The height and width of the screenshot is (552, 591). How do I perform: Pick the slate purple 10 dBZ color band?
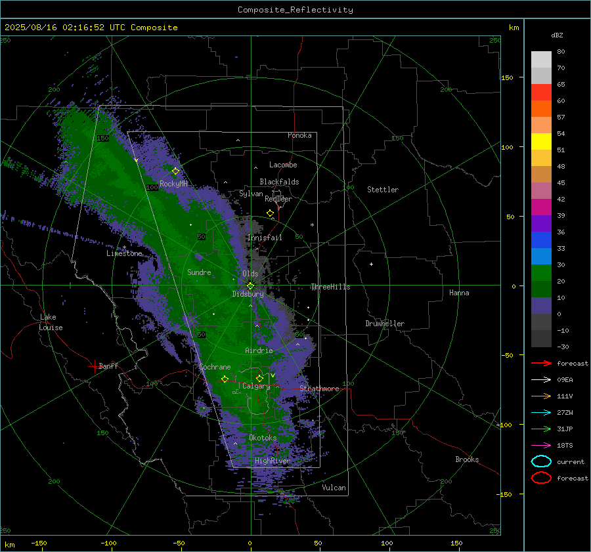(541, 306)
